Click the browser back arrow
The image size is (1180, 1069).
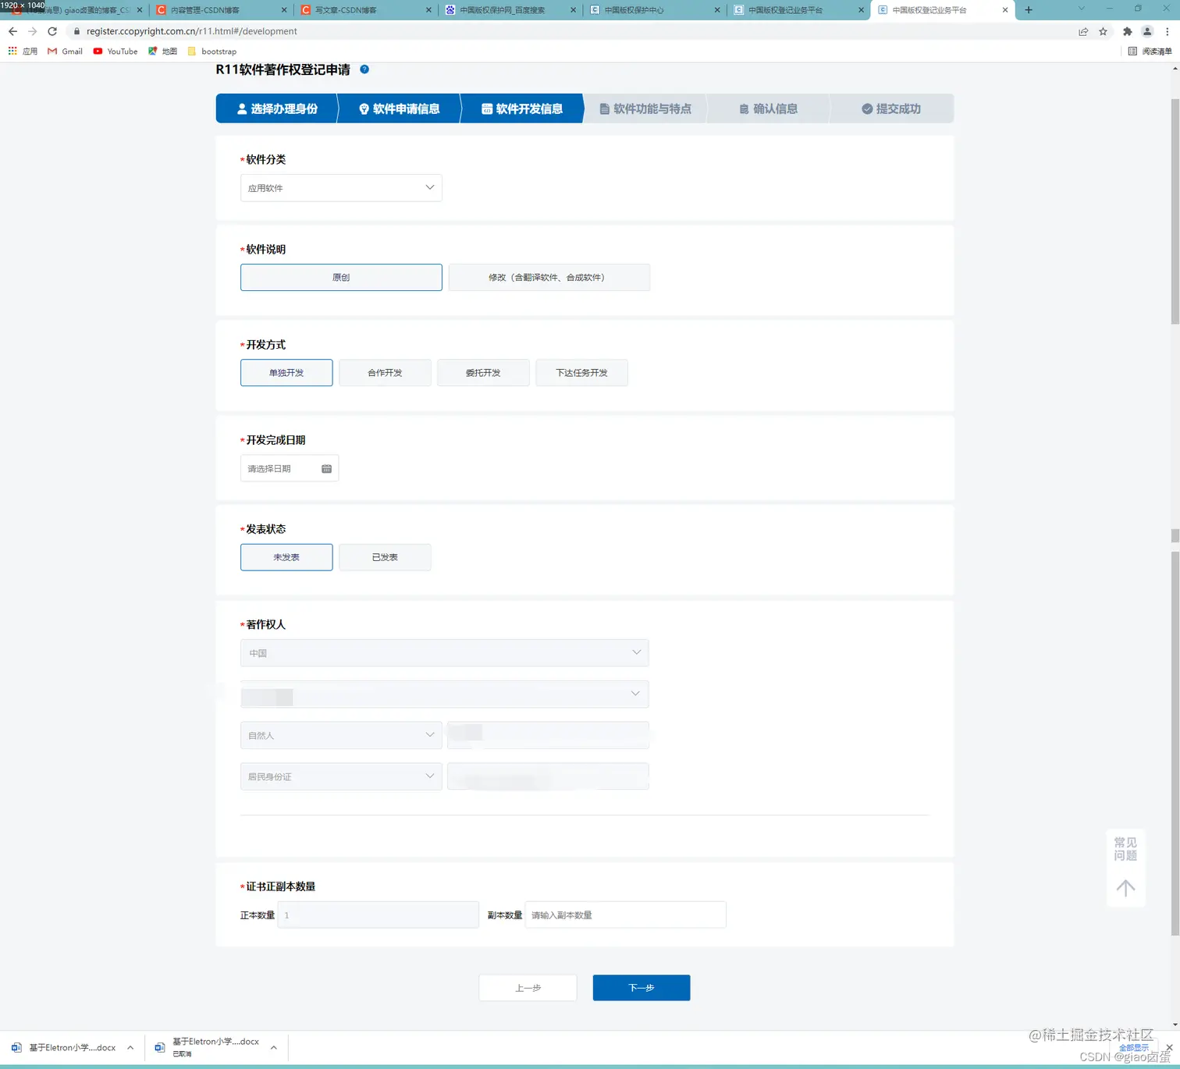point(12,31)
